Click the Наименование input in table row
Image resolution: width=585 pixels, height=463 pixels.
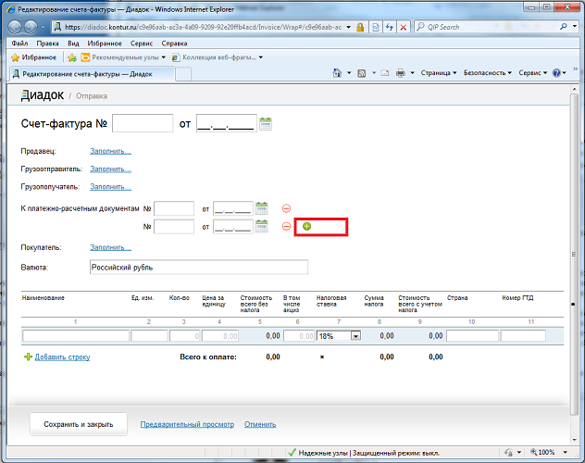pyautogui.click(x=76, y=336)
